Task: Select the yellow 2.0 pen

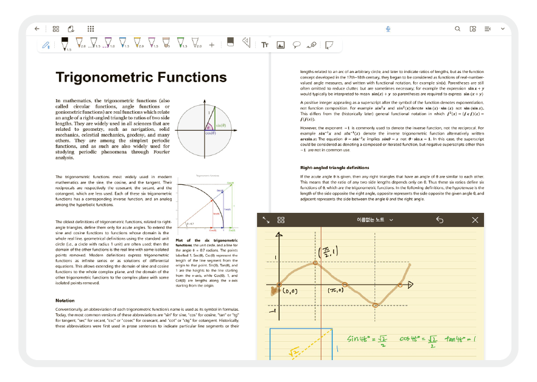Action: [138, 43]
